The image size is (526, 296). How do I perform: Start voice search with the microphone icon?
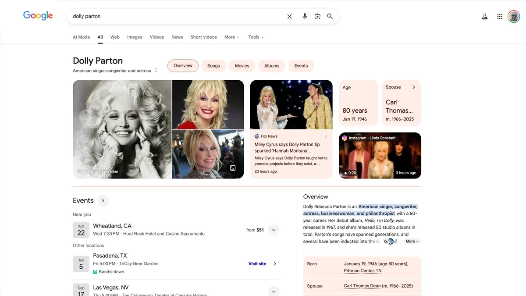pyautogui.click(x=305, y=16)
